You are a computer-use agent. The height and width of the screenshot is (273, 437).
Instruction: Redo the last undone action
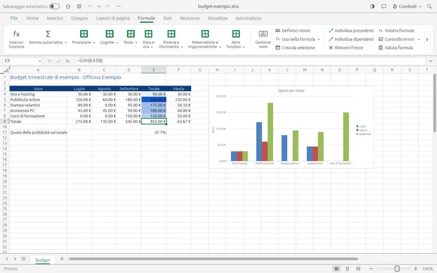[107, 6]
